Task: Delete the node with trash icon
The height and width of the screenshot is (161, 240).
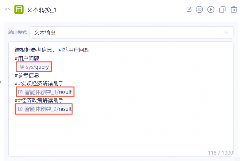Action: (x=234, y=9)
